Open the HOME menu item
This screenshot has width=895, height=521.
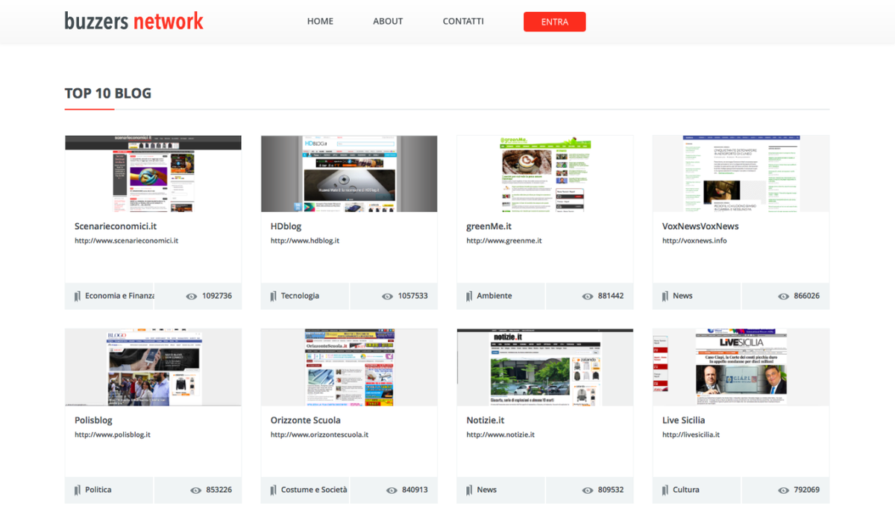tap(320, 21)
